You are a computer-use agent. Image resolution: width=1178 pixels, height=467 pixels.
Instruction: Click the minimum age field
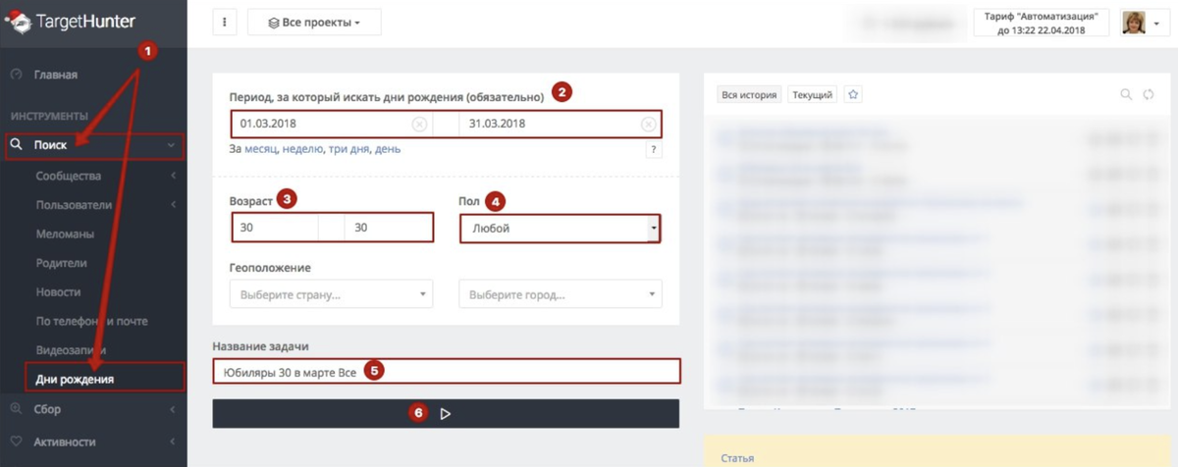(x=275, y=228)
